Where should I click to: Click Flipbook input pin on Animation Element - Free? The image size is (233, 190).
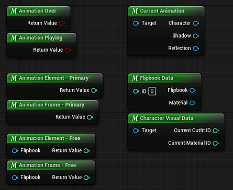tap(15, 151)
